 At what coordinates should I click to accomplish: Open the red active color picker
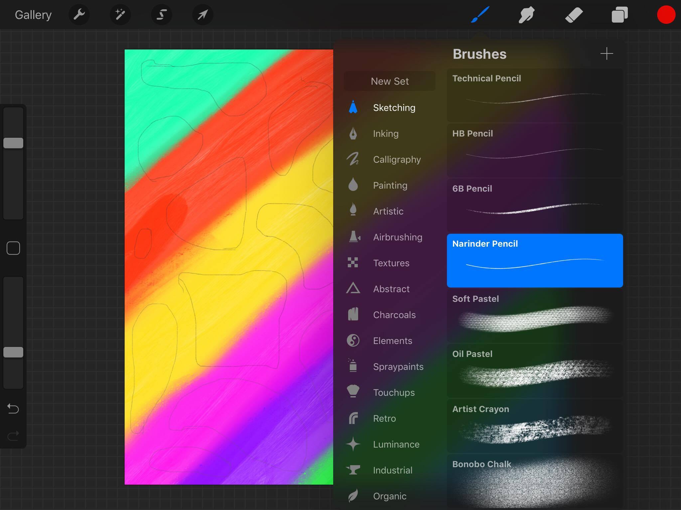pos(666,15)
